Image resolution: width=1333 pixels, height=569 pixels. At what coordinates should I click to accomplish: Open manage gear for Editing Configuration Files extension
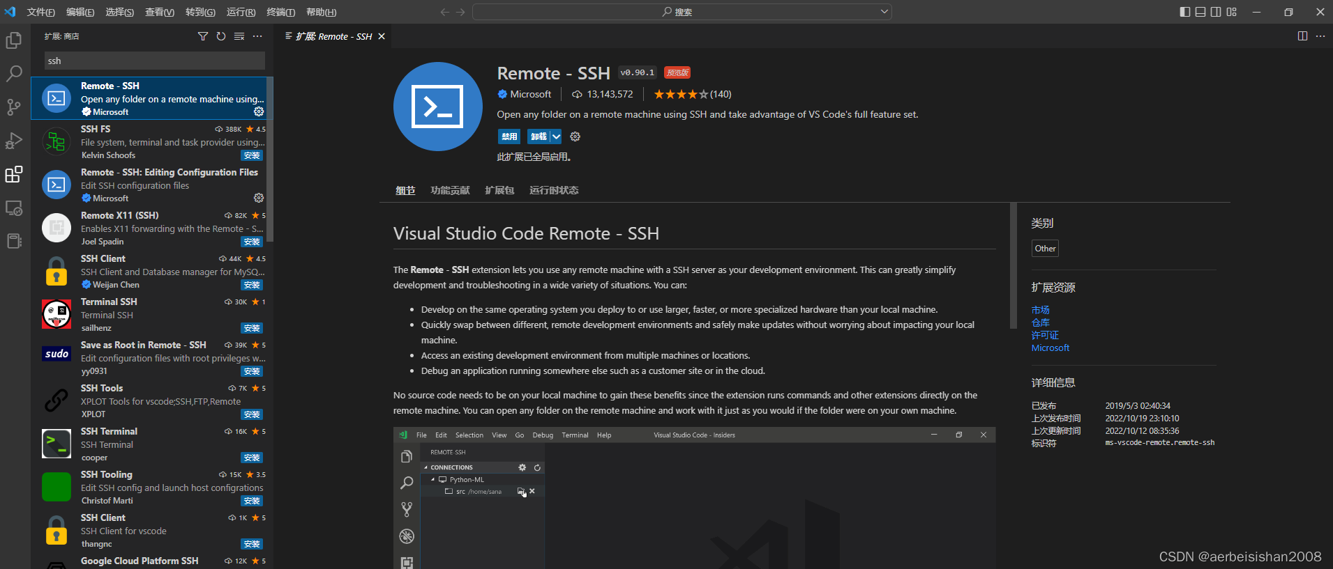(x=259, y=198)
